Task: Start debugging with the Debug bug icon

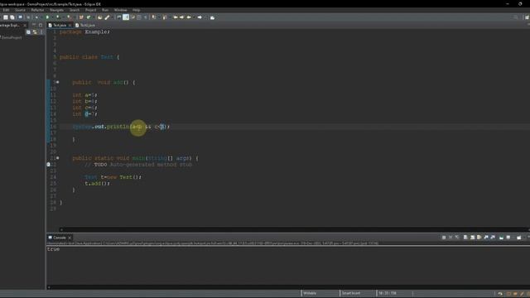Action: click(x=36, y=17)
